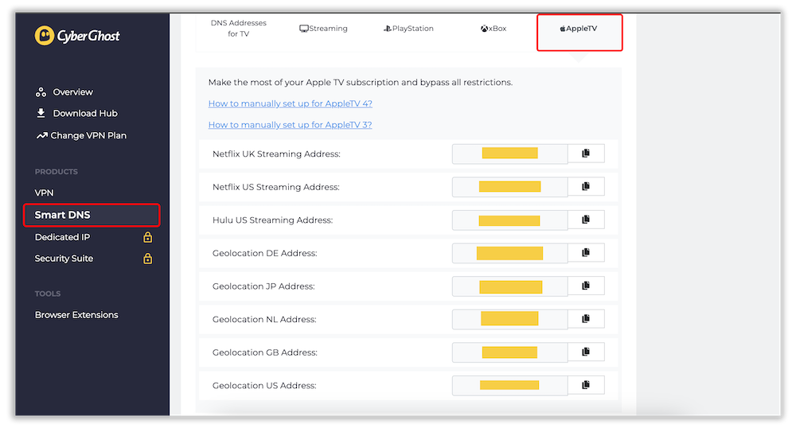Click the Security Suite lock icon
The image size is (796, 428).
(148, 259)
